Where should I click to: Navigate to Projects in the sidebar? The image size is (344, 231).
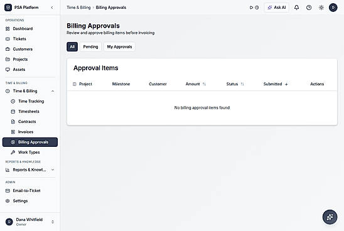(30, 59)
